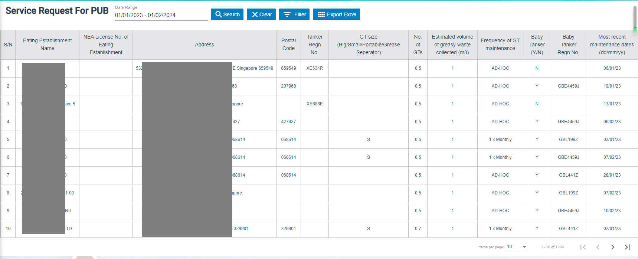Select the Postal Code column header
This screenshot has height=259, width=638.
point(288,45)
